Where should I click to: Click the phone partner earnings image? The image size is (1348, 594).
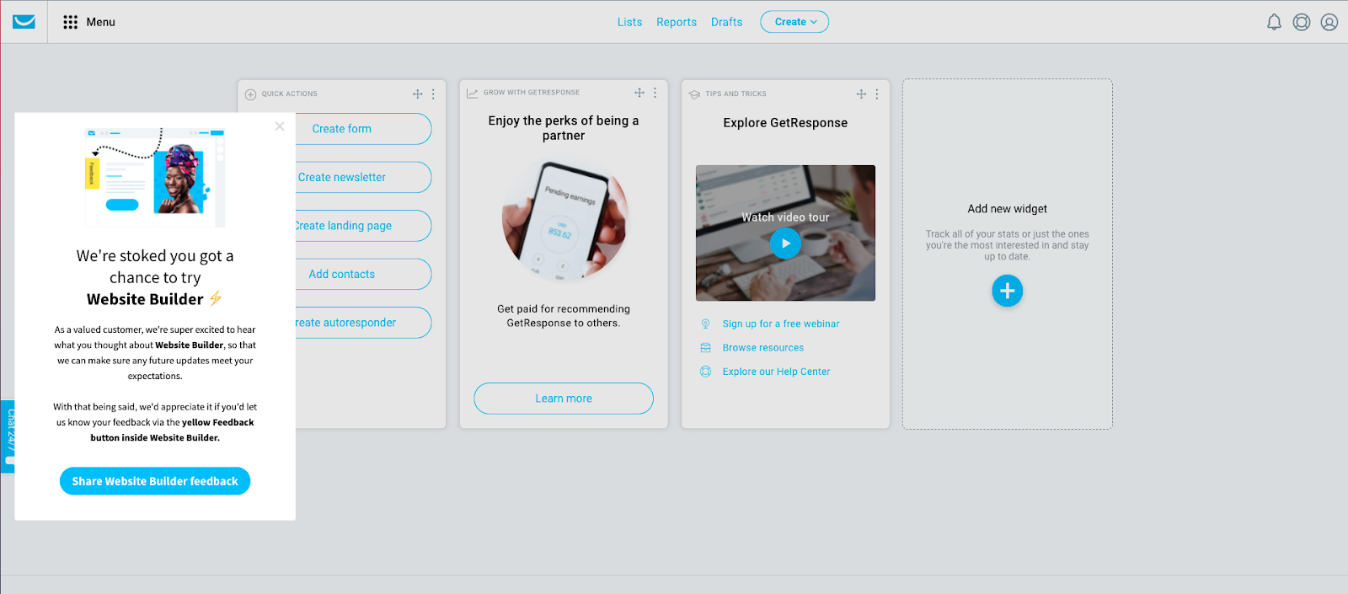click(x=564, y=221)
